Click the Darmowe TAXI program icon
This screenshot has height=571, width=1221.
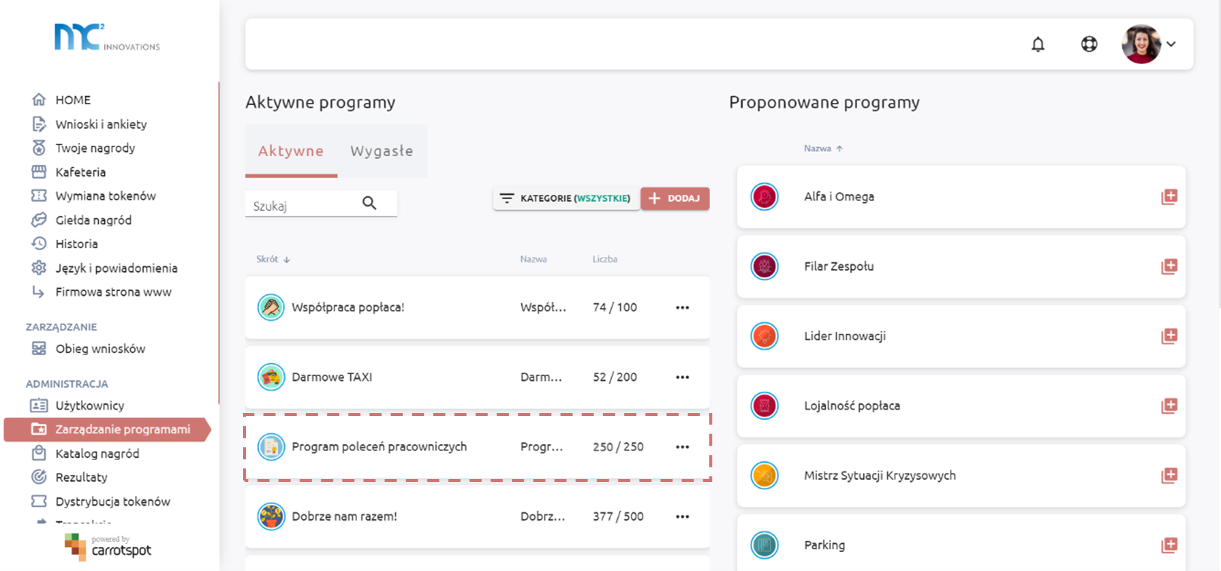(271, 377)
